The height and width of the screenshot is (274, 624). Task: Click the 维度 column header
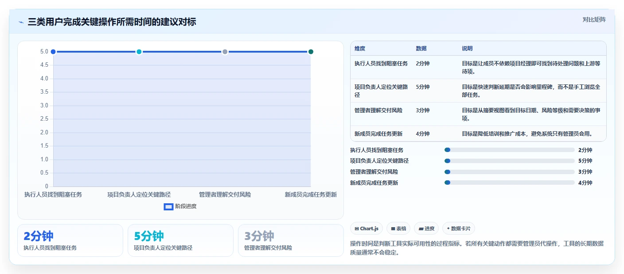tap(360, 49)
